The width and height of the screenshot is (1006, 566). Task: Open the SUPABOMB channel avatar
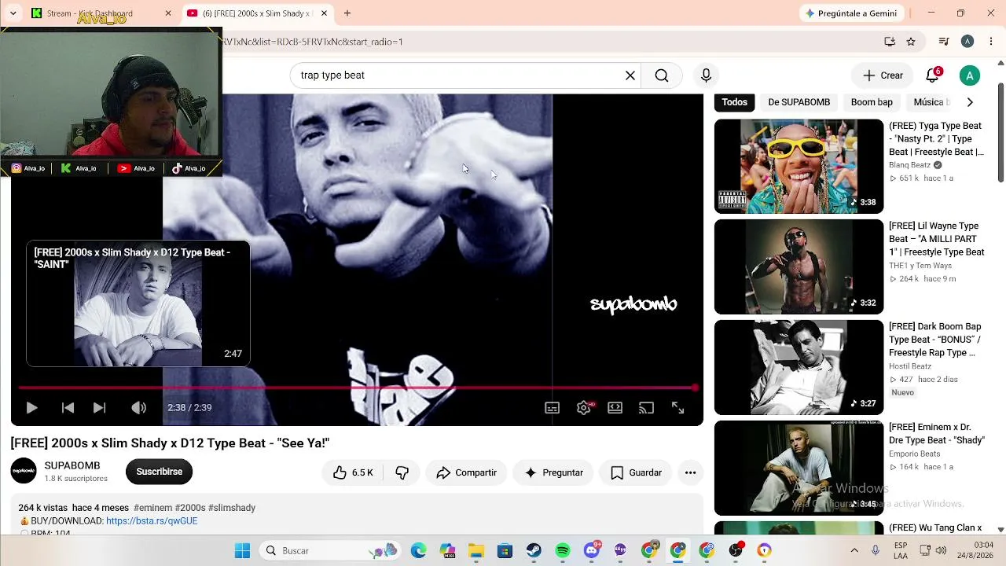point(24,471)
